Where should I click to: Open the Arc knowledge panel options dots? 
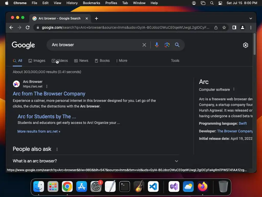pos(234,89)
